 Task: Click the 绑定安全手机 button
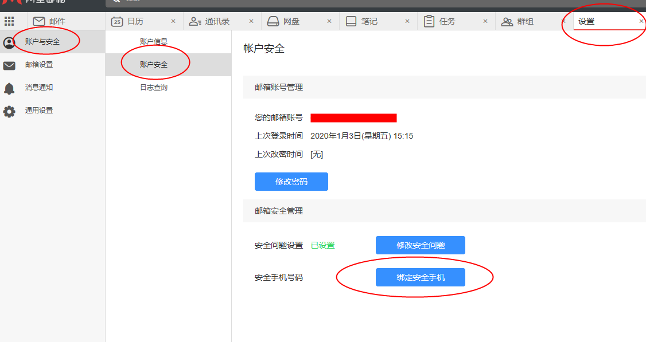[420, 277]
